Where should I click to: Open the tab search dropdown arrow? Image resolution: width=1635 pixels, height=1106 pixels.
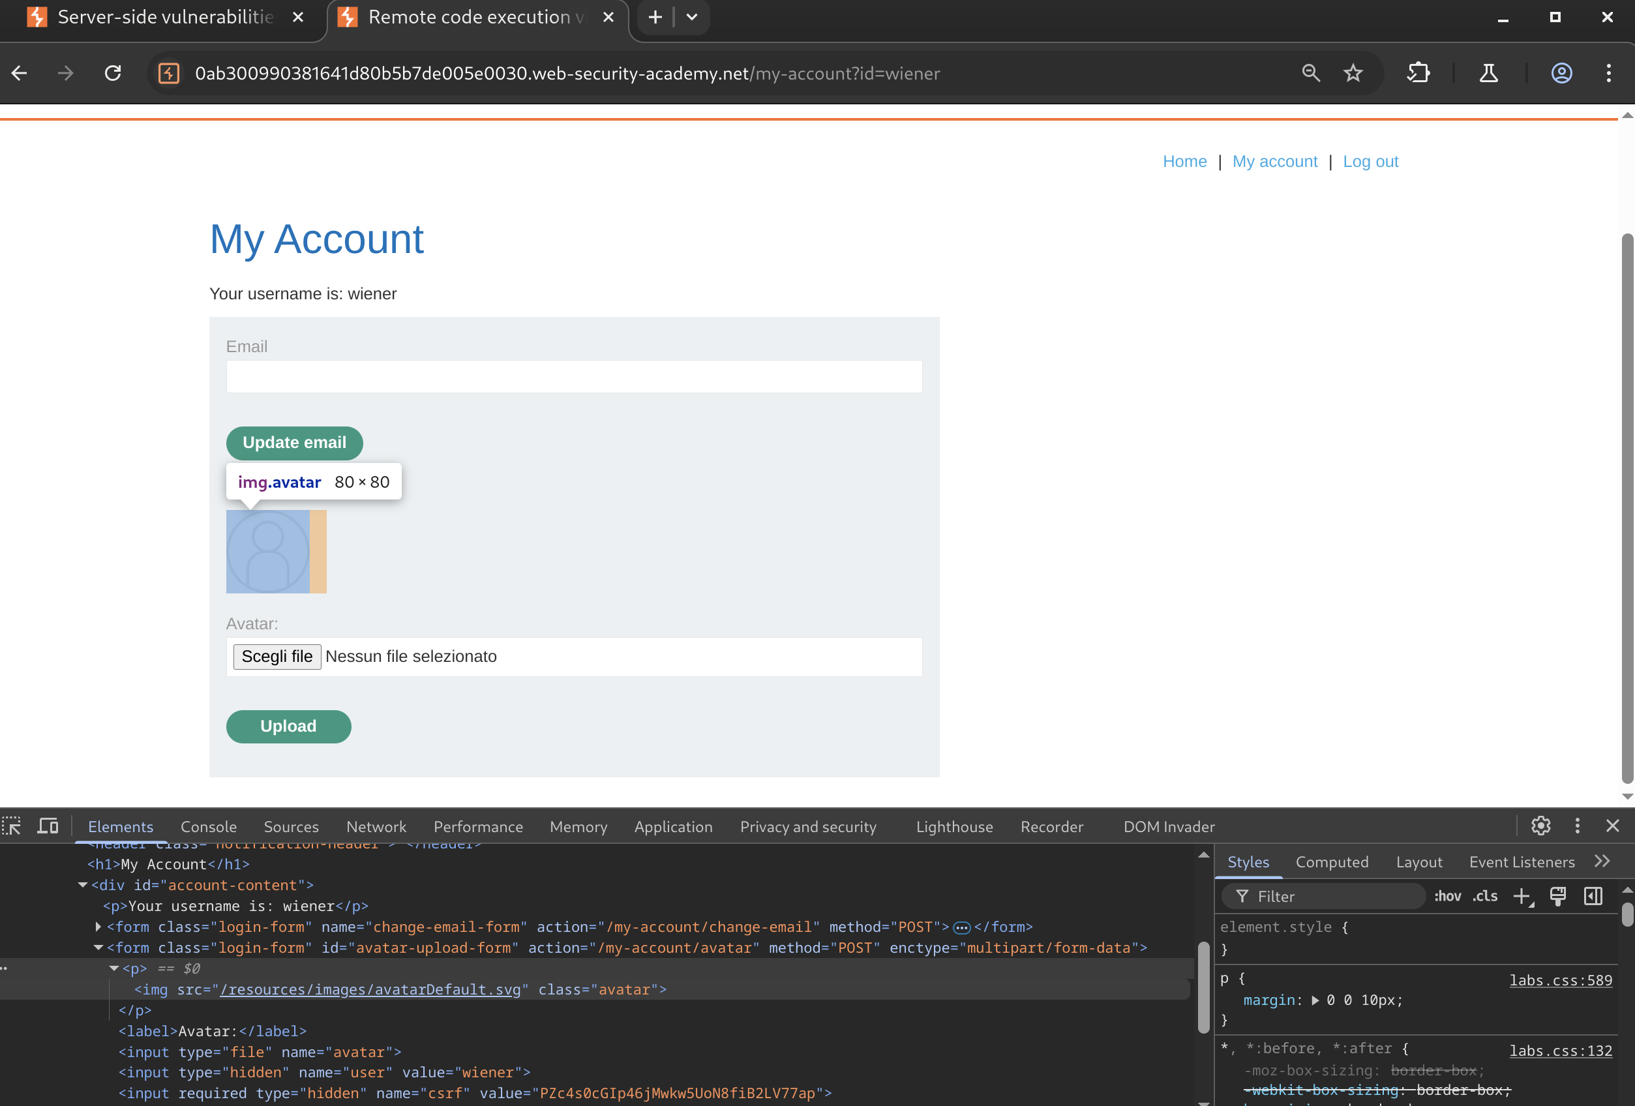pos(692,17)
